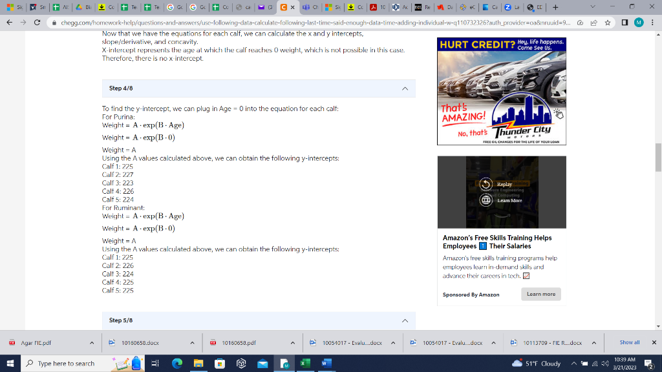Open Excel from the taskbar
The image size is (662, 372).
(x=304, y=363)
